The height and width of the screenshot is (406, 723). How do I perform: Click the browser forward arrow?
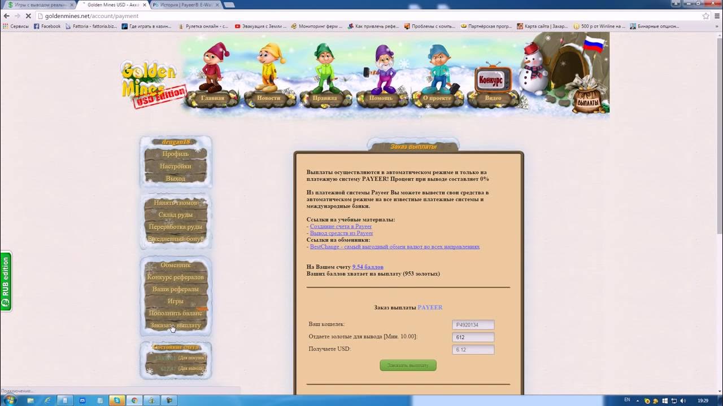(18, 16)
